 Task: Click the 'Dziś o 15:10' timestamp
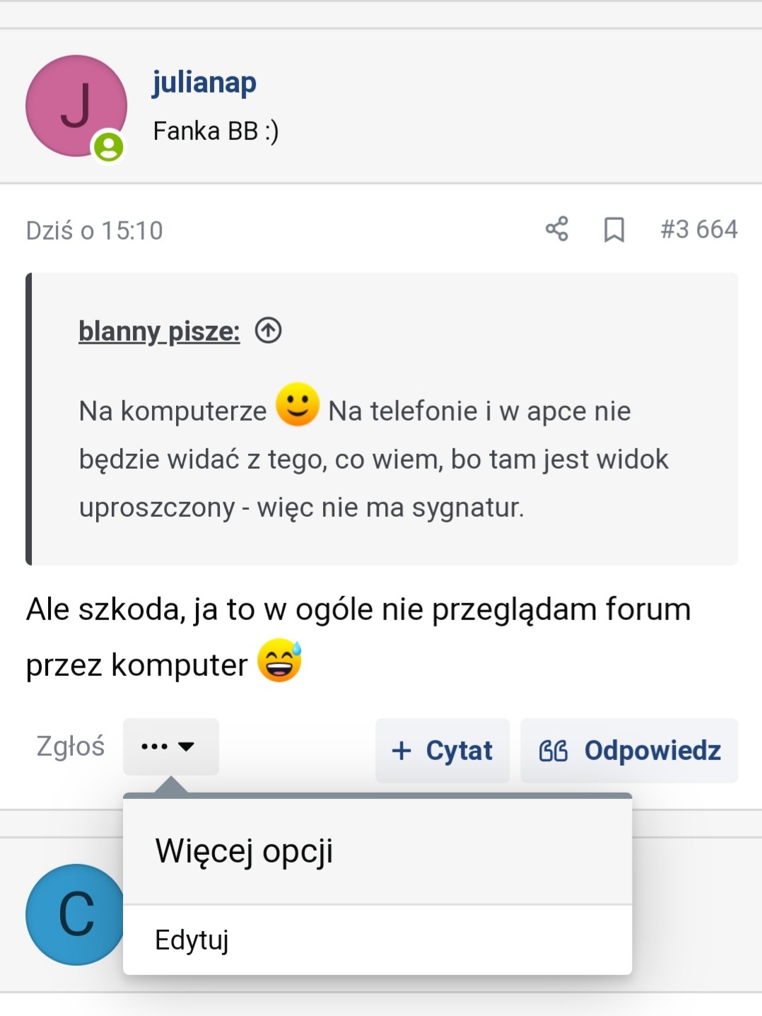tap(95, 230)
